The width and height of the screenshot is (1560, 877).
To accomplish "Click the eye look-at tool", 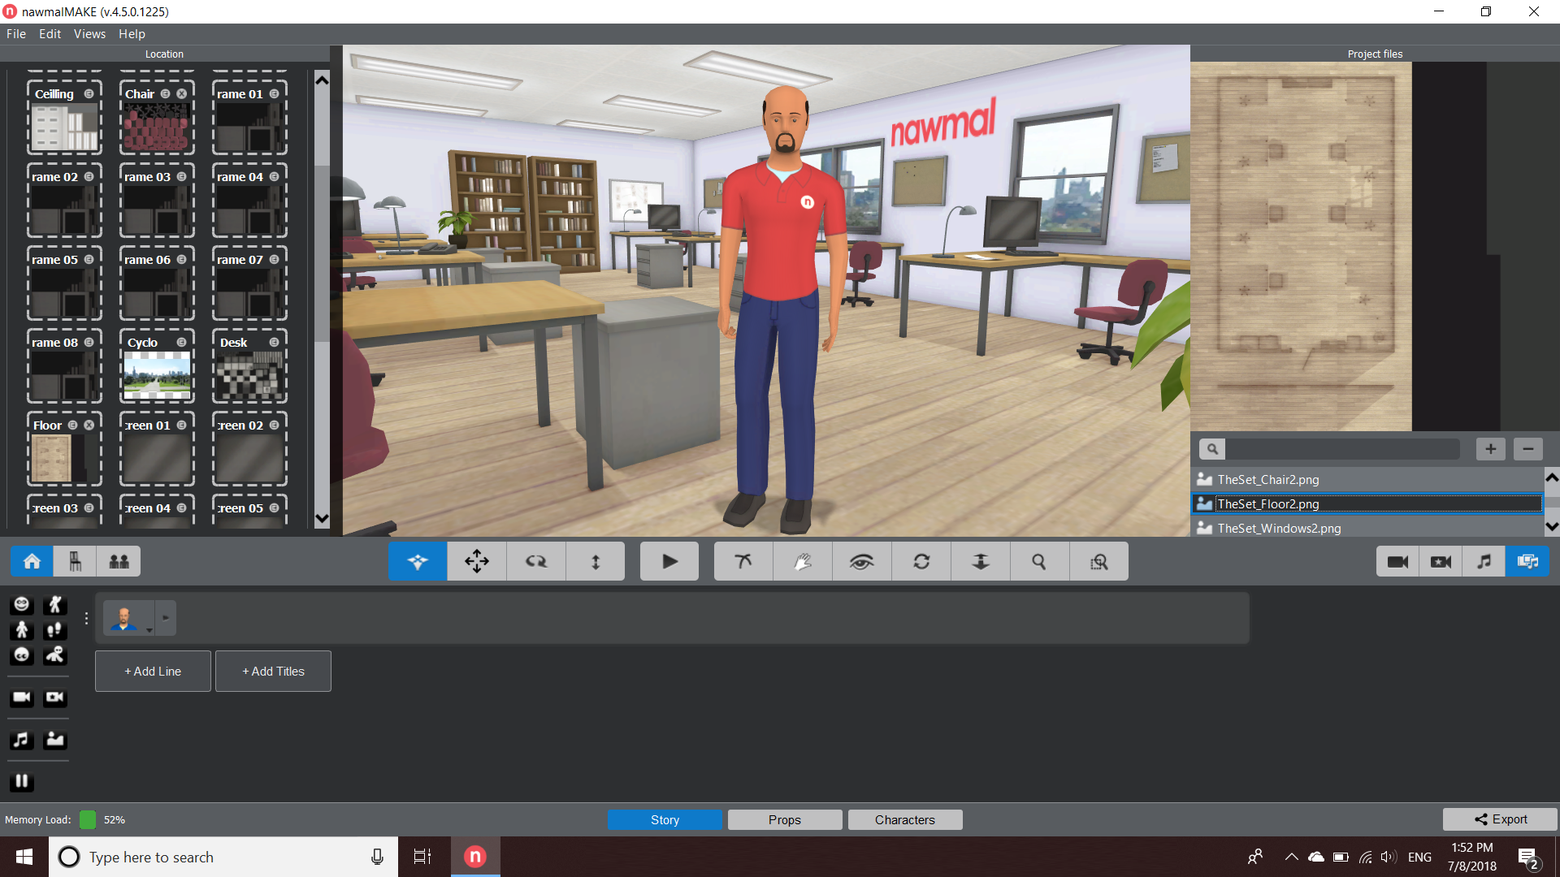I will 862,561.
